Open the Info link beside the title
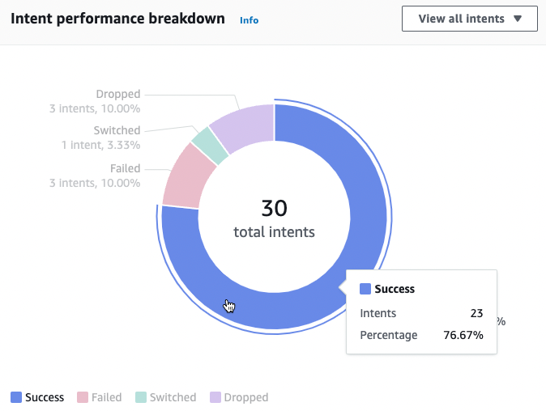This screenshot has width=546, height=411. tap(250, 20)
